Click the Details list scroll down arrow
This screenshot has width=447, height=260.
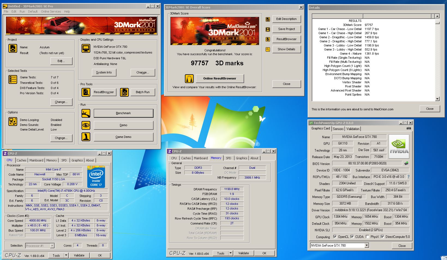[437, 99]
